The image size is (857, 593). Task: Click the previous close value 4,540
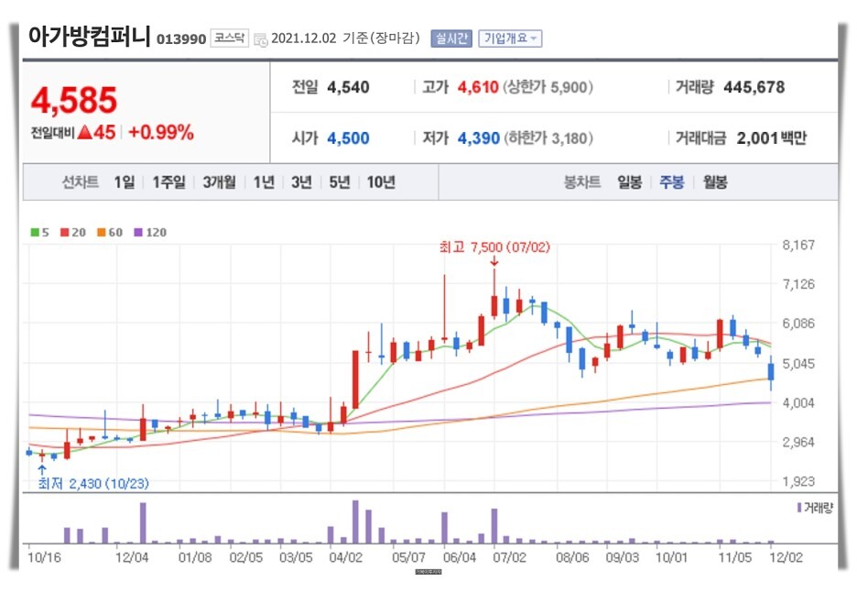tap(348, 87)
